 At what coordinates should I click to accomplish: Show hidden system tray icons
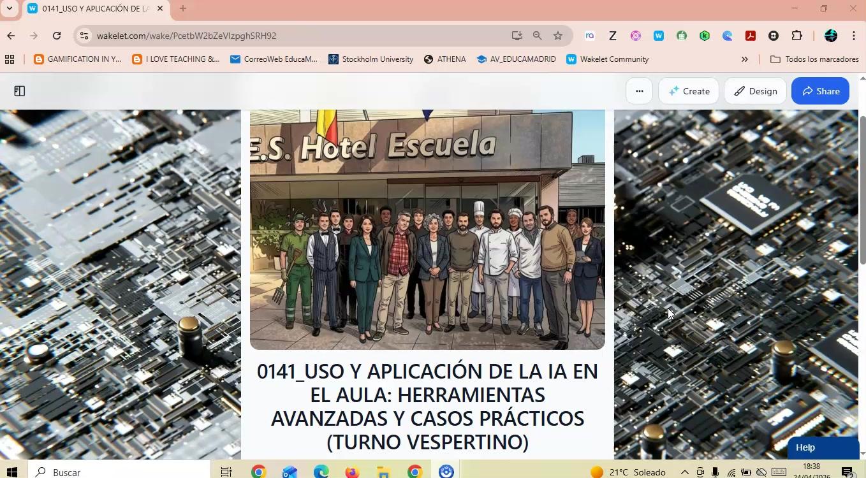click(685, 472)
